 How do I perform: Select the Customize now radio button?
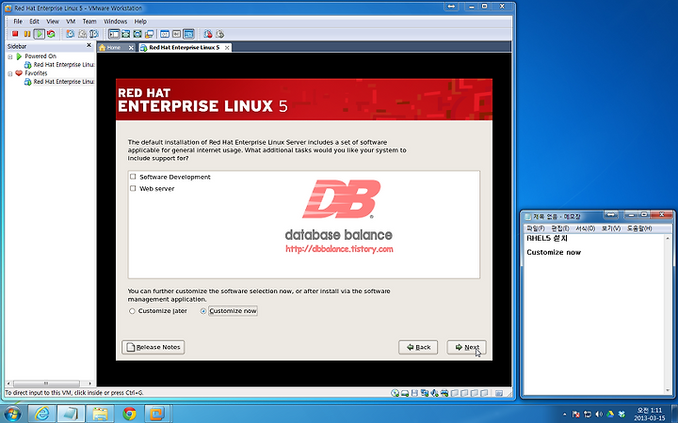pyautogui.click(x=202, y=311)
